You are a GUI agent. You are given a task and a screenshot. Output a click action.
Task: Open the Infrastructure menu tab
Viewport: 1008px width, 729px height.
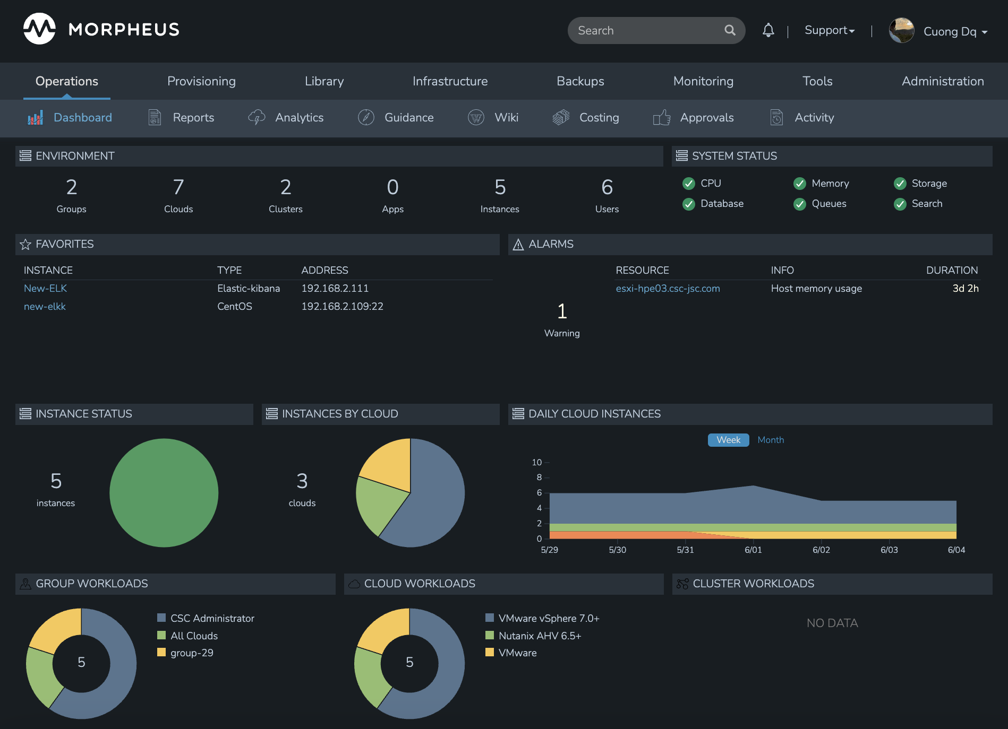tap(450, 81)
